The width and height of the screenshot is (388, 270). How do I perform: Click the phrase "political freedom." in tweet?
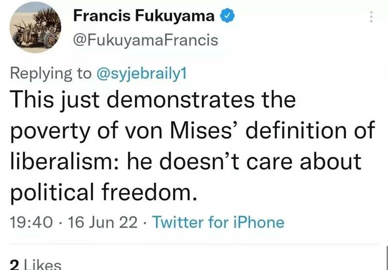pos(104,193)
